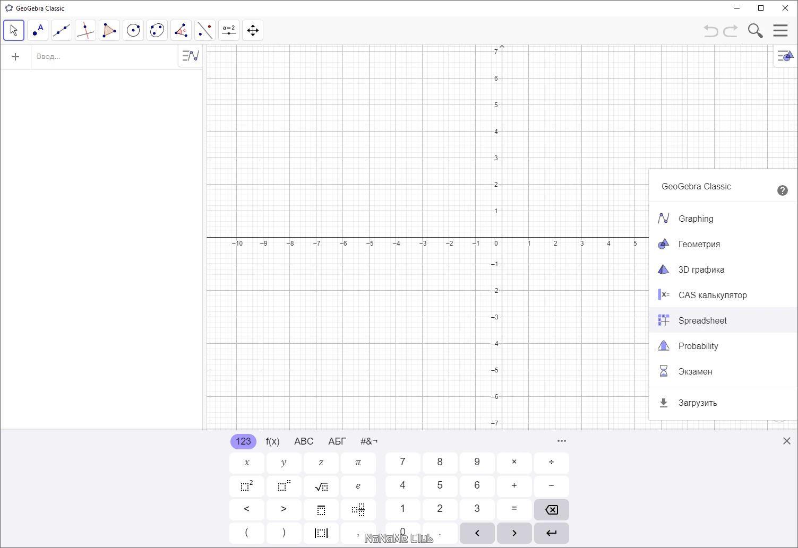Viewport: 798px width, 548px height.
Task: Tap the enter return key
Action: click(552, 533)
